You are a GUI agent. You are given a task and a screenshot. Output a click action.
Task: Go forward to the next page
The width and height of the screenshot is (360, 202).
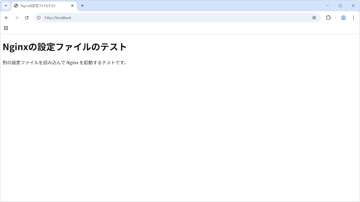(x=17, y=18)
